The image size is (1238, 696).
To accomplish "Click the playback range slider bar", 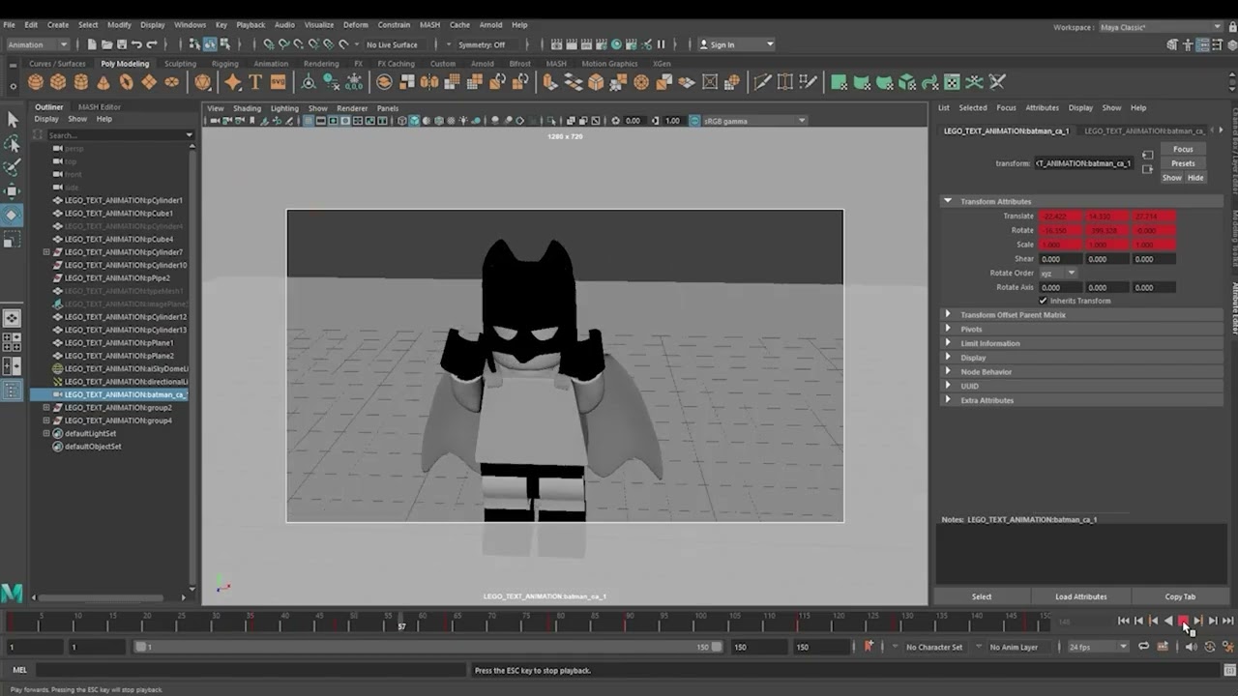I will pyautogui.click(x=428, y=647).
